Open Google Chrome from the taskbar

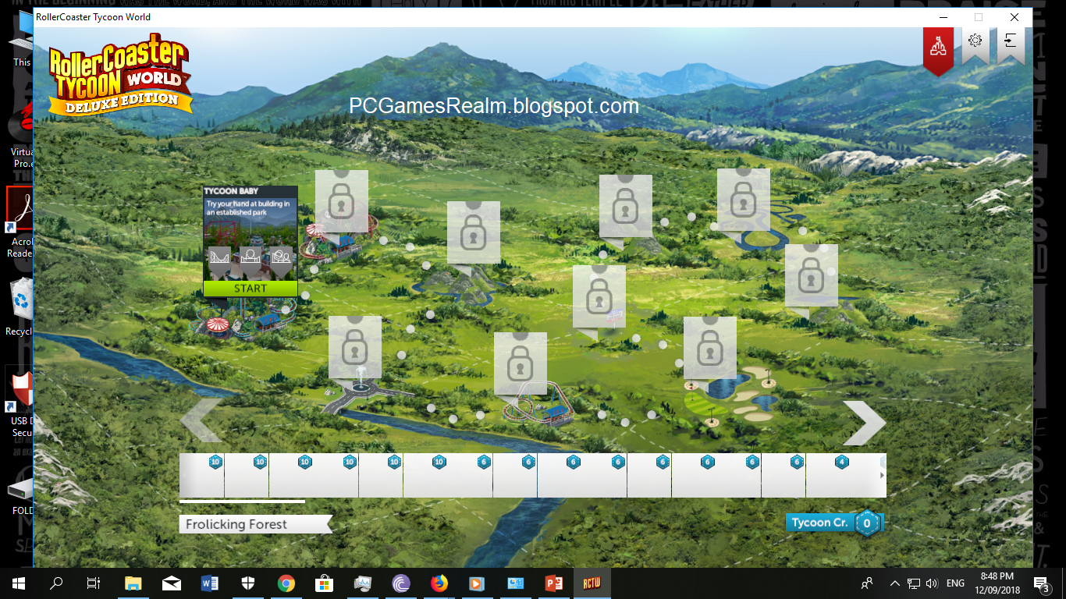pos(286,583)
